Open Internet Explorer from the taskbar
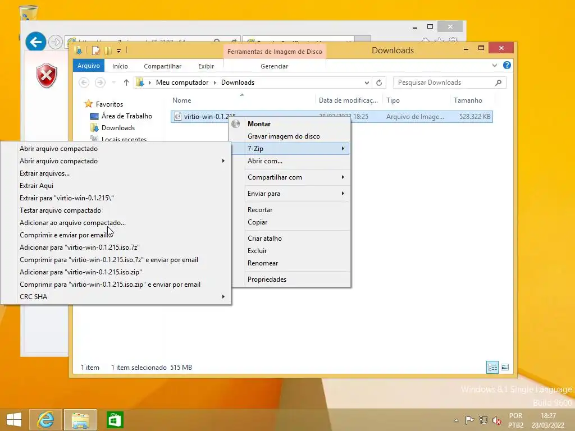This screenshot has width=575, height=431. [45, 420]
